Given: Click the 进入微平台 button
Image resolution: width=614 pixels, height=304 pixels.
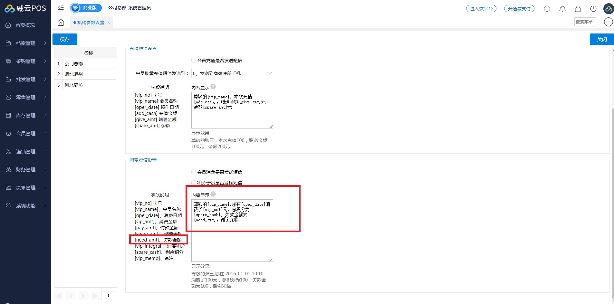Looking at the screenshot, I should pos(481,9).
